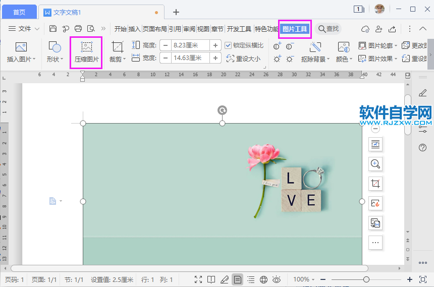Click the help question mark in sidebar
434x287 pixels.
(x=423, y=148)
